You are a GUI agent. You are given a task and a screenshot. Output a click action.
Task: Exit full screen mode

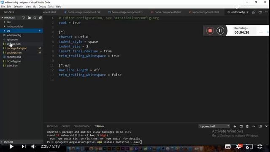tap(260, 147)
